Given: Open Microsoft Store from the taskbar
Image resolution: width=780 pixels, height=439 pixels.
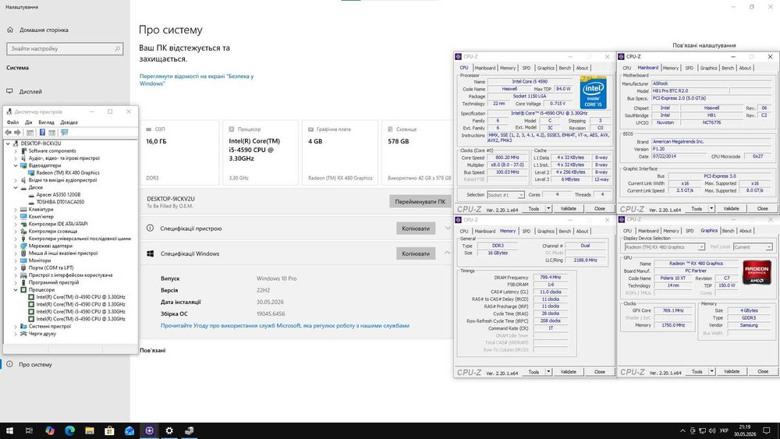Looking at the screenshot, I should [x=109, y=430].
